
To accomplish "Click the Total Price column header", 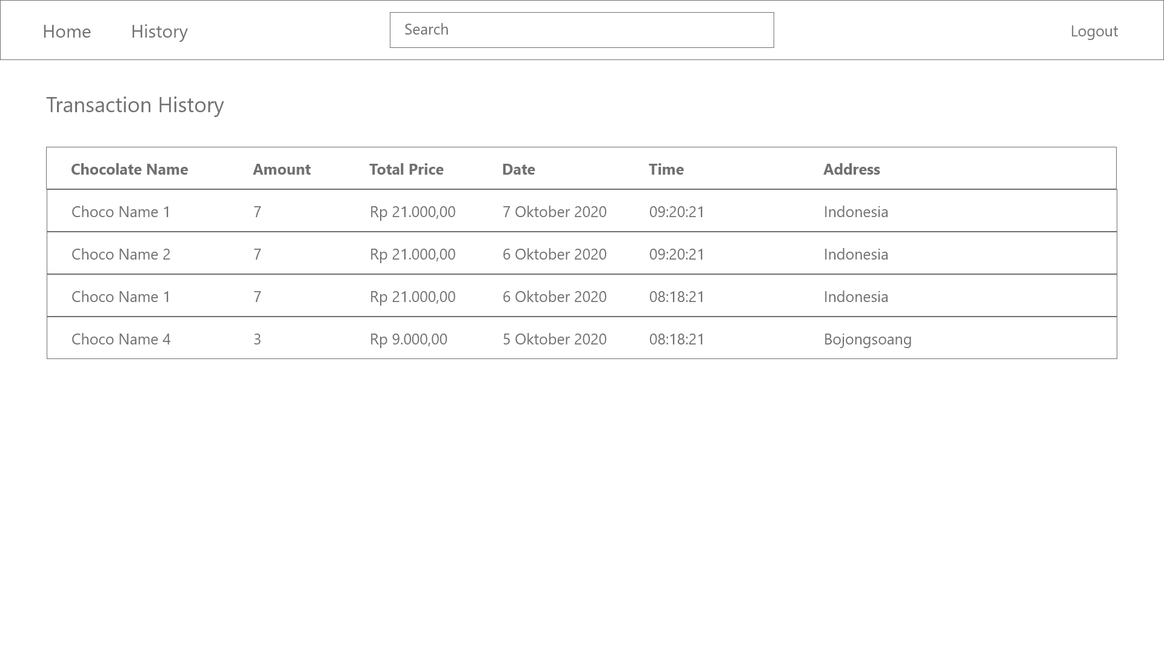I will (x=406, y=169).
